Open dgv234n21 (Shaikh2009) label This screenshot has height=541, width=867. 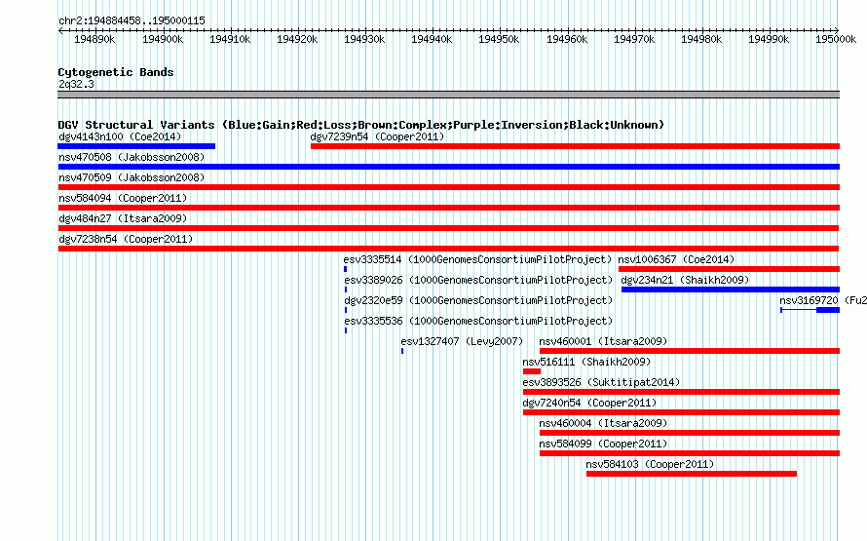[685, 280]
